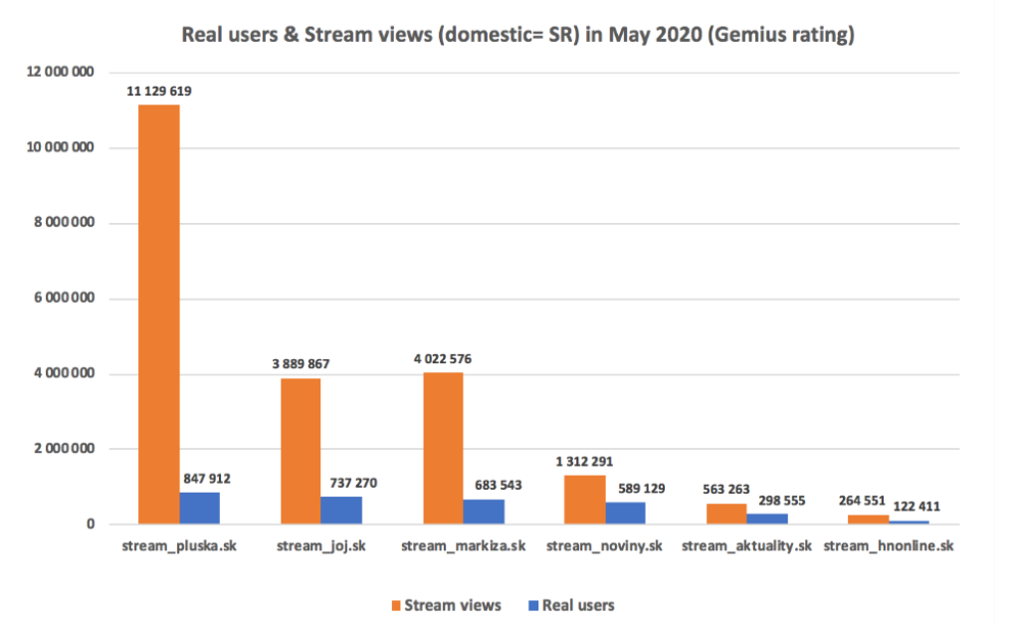Click the 2 000 000 y-axis value
Screen dimensions: 1019x626
(65, 449)
